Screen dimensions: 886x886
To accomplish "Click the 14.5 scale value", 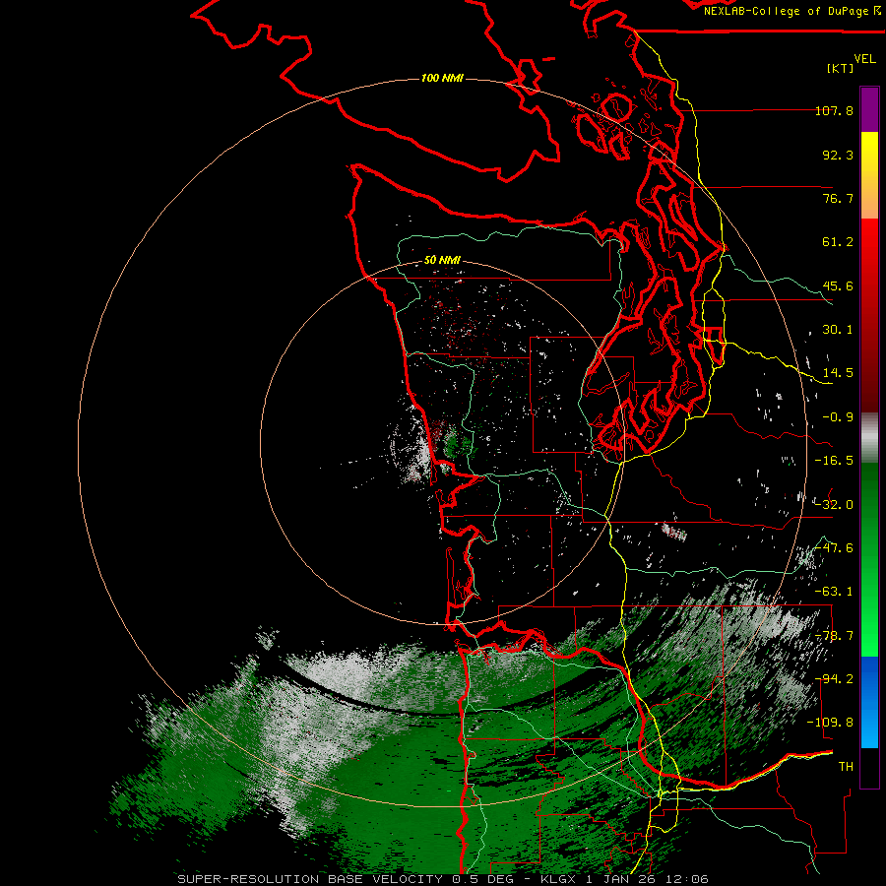I will (838, 373).
